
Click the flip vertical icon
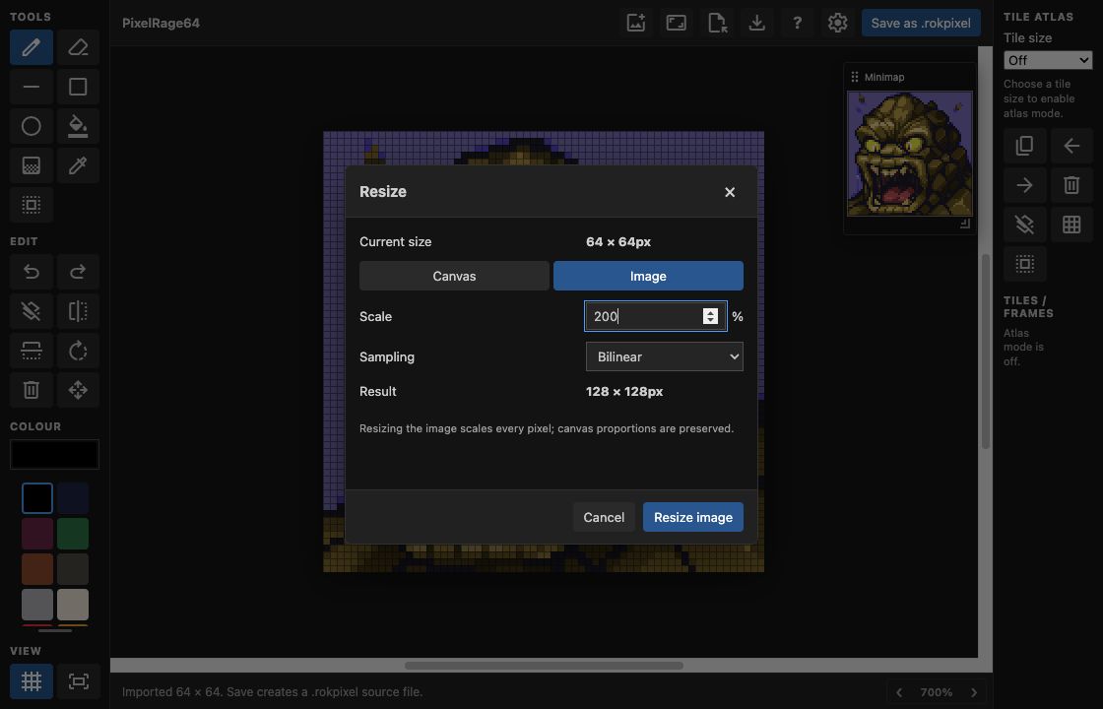pos(31,351)
